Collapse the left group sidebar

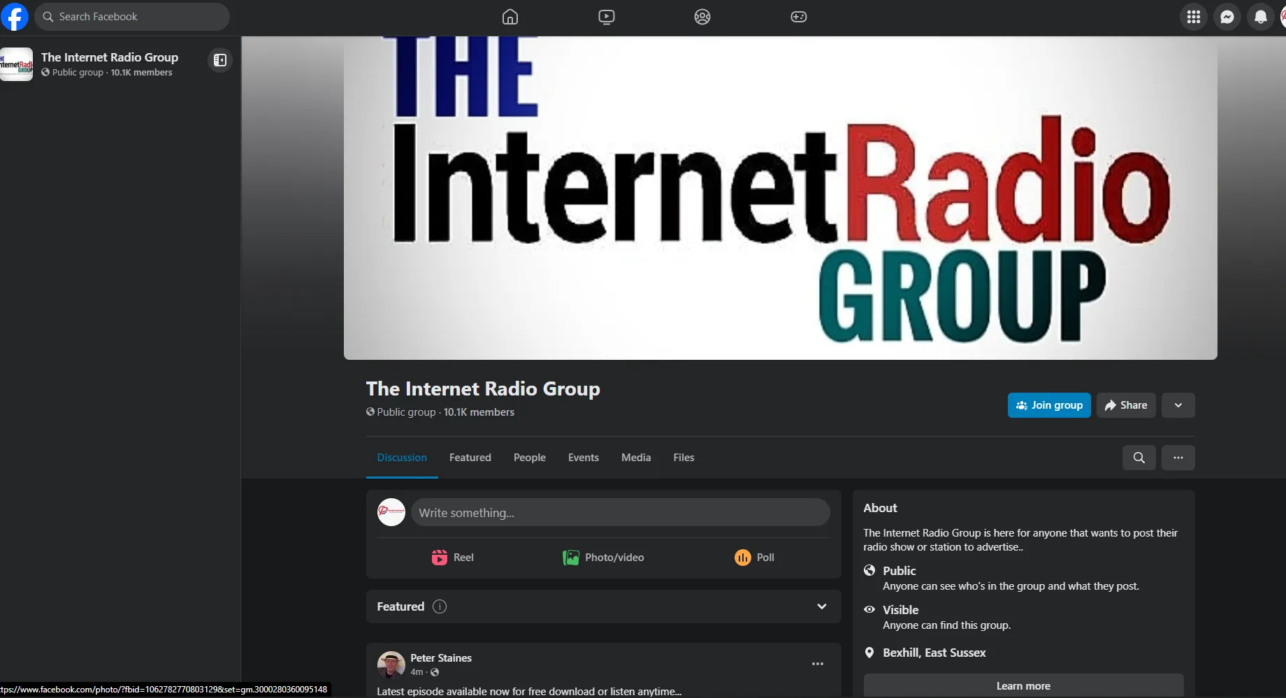click(x=219, y=61)
